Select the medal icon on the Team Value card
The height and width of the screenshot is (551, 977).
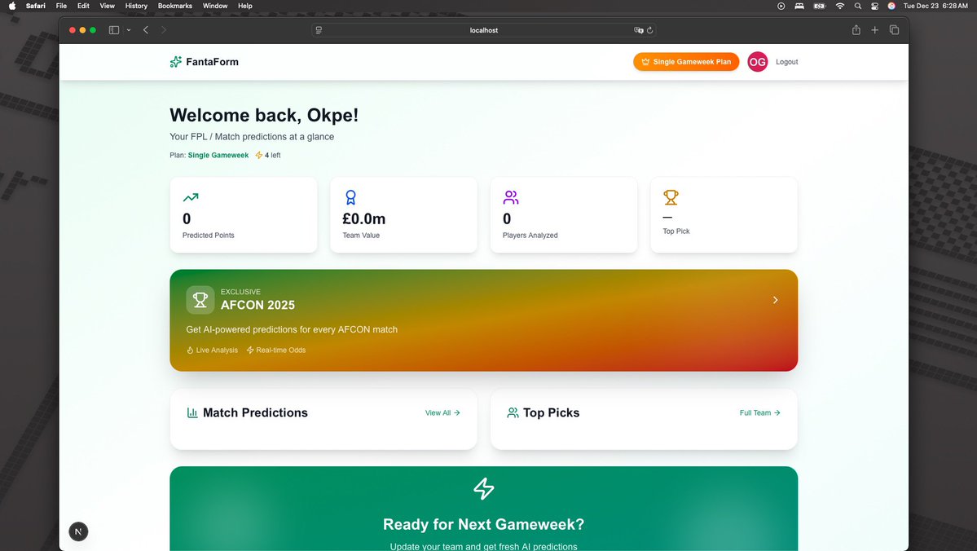350,197
